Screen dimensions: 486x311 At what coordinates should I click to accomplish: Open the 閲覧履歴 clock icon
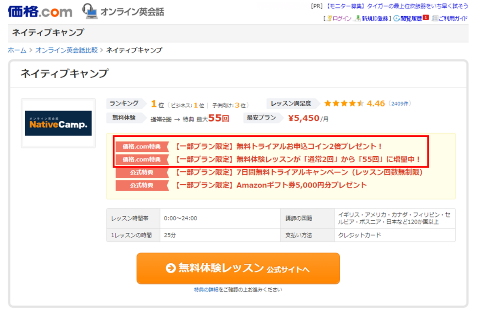pos(396,18)
